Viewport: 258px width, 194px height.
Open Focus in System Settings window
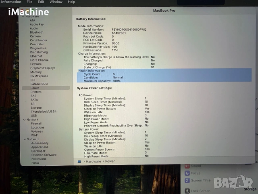(196, 173)
